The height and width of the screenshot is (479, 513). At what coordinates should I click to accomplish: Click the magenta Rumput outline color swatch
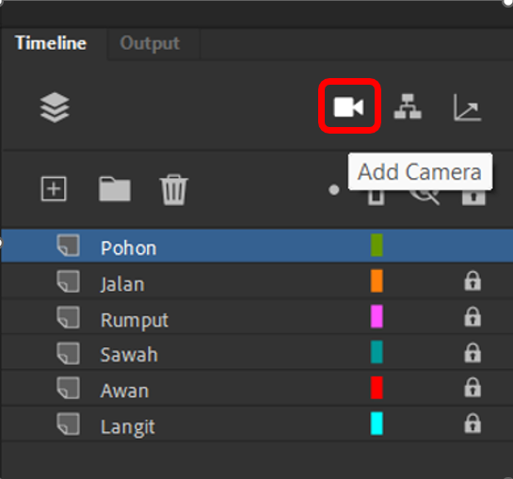[377, 316]
